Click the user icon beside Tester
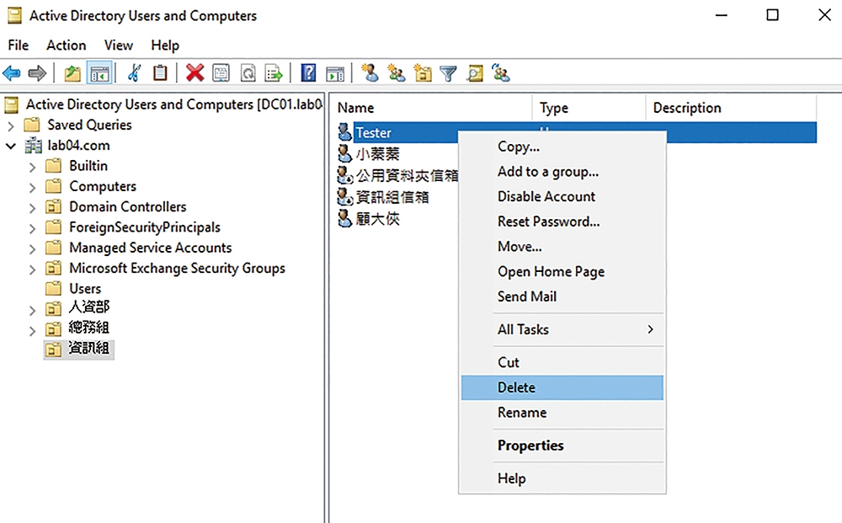Screen dimensions: 842x523 point(344,132)
